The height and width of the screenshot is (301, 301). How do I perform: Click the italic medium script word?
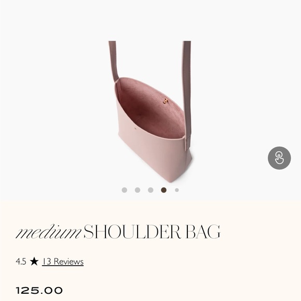tap(49, 231)
